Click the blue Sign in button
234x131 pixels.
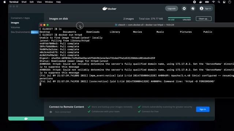(x=203, y=109)
